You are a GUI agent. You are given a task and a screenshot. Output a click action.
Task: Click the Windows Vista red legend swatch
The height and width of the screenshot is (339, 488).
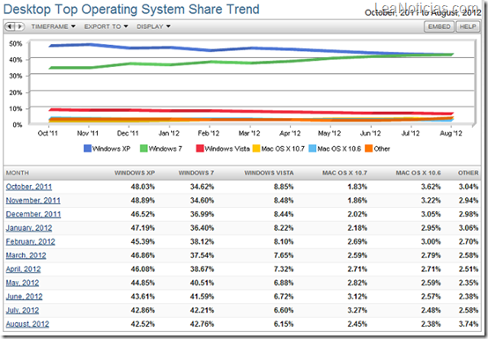pyautogui.click(x=200, y=149)
